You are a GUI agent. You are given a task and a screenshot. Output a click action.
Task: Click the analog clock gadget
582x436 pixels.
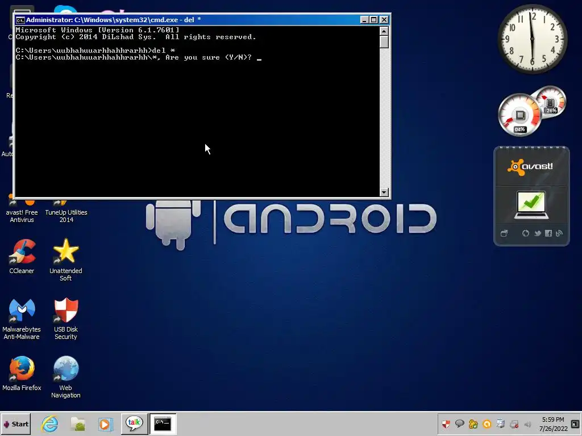click(532, 39)
